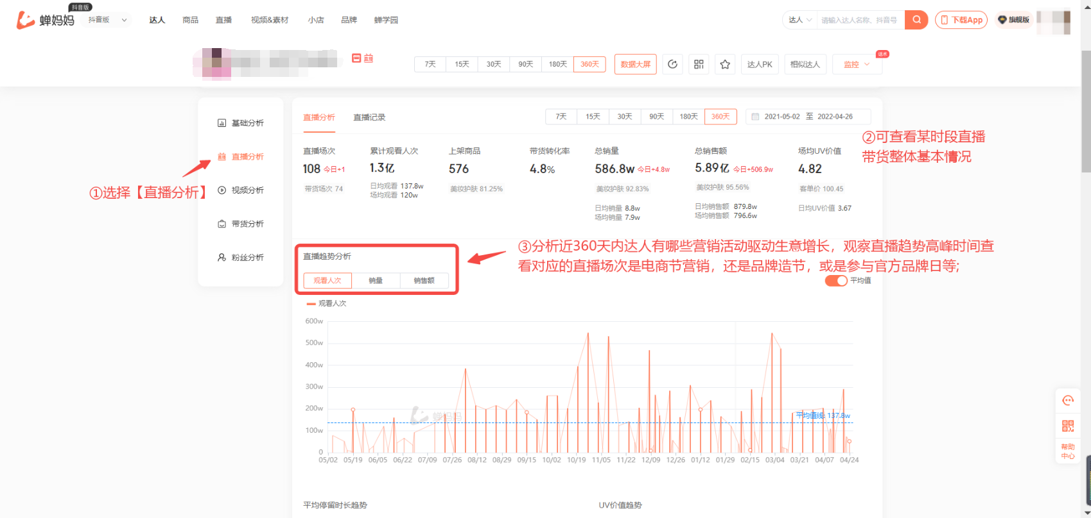Click the refresh data icon
Image resolution: width=1091 pixels, height=518 pixels.
tap(672, 64)
